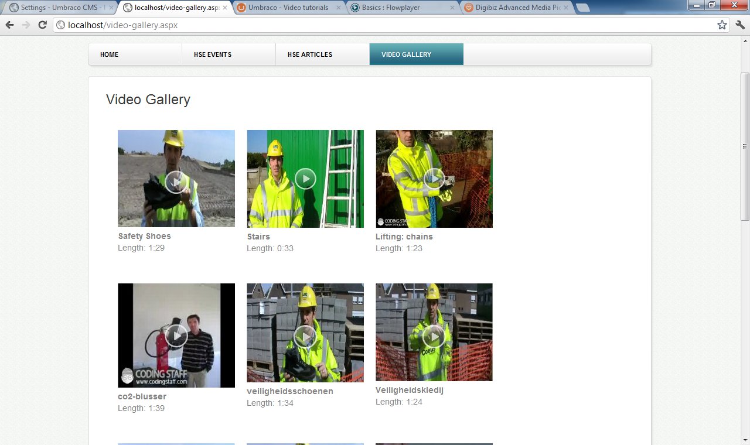Click the vertical scrollbar thumb
This screenshot has width=750, height=445.
coord(745,146)
